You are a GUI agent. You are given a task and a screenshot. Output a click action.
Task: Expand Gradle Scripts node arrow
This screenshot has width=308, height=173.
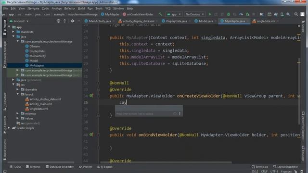(9, 128)
